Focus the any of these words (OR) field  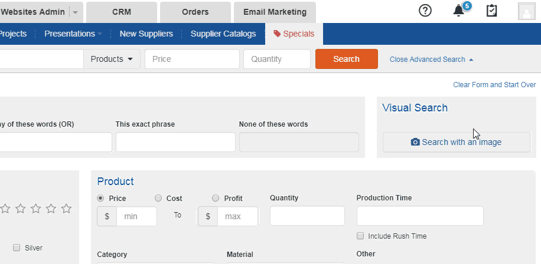tap(56, 142)
